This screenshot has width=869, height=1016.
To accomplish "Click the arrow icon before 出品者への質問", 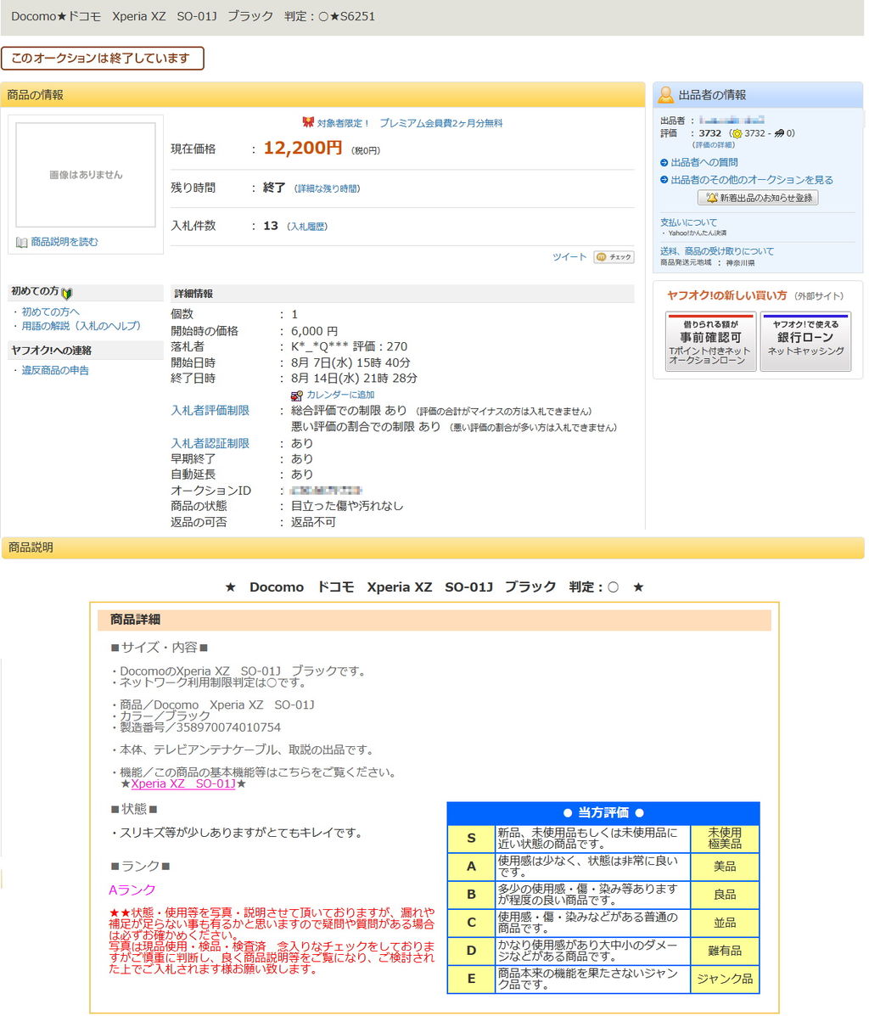I will tap(664, 163).
